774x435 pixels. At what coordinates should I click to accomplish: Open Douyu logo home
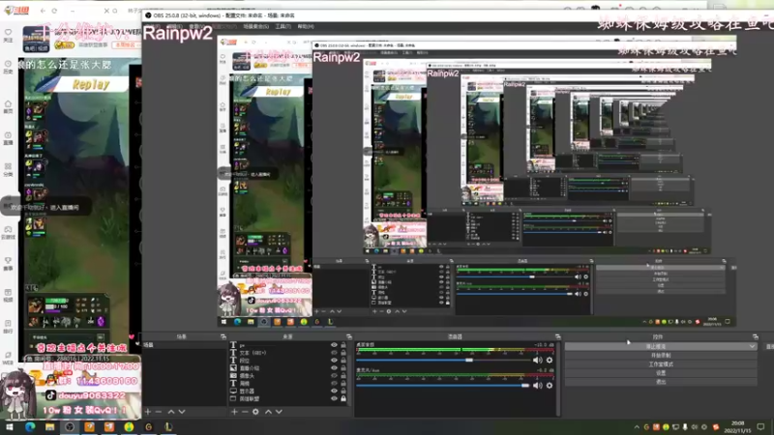pyautogui.click(x=16, y=11)
